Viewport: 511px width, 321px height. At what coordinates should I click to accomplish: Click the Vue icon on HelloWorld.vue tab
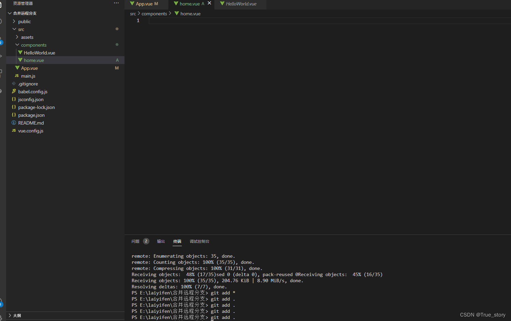click(222, 3)
